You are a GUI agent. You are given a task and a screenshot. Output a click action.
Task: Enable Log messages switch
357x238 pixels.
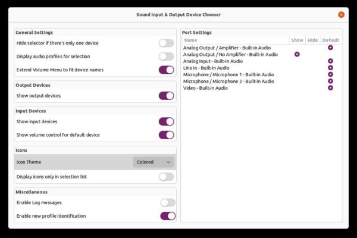point(168,203)
